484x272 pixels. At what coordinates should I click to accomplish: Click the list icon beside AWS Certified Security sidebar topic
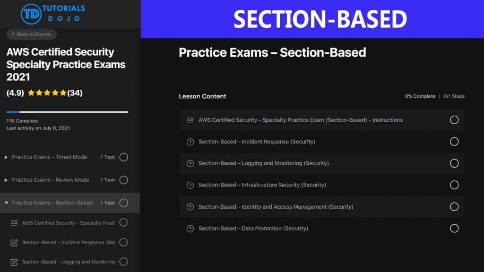tap(14, 222)
